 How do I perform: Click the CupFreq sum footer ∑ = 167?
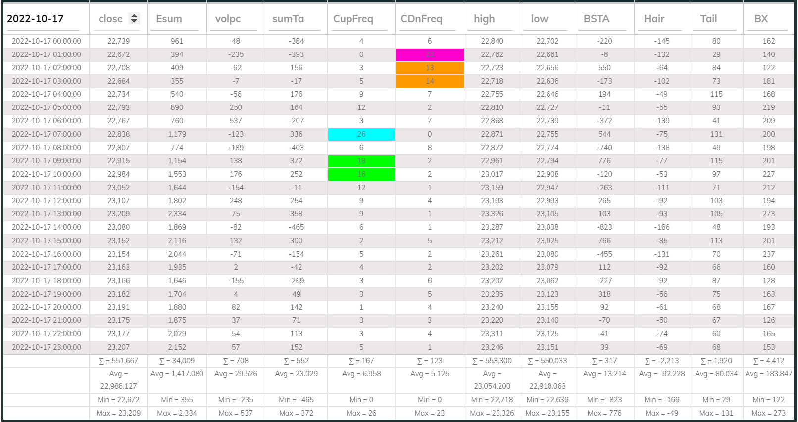[361, 361]
